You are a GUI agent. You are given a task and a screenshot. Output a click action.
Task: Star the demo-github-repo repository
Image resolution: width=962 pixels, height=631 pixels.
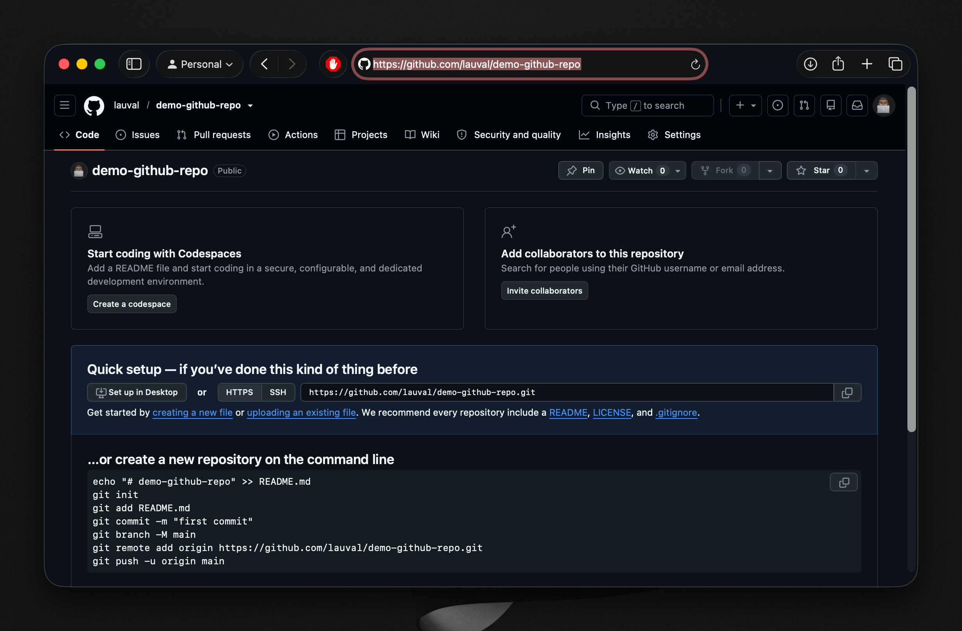point(821,170)
